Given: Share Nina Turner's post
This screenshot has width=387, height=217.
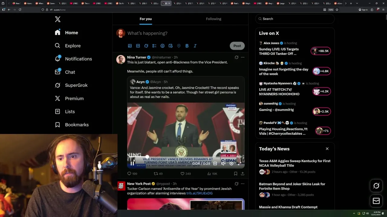Looking at the screenshot, I should tap(242, 174).
